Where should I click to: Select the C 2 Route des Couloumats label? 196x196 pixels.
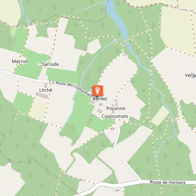click(x=70, y=88)
